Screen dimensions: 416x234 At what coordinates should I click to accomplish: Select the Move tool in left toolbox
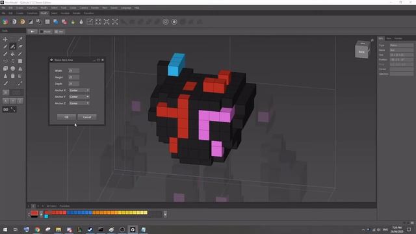(5, 39)
